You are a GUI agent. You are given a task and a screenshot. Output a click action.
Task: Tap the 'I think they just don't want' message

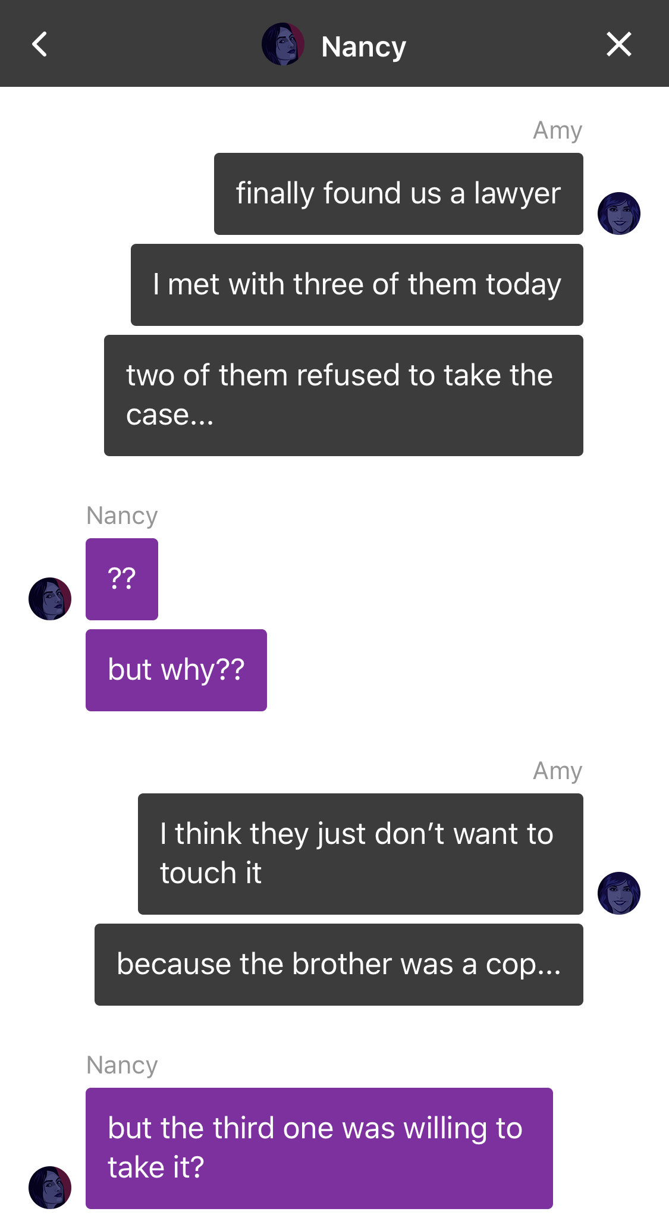360,854
